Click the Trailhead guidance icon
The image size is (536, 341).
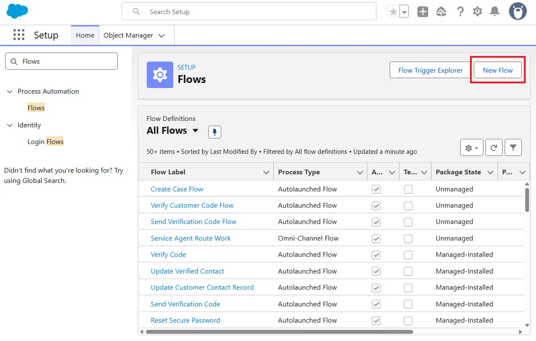pos(441,12)
